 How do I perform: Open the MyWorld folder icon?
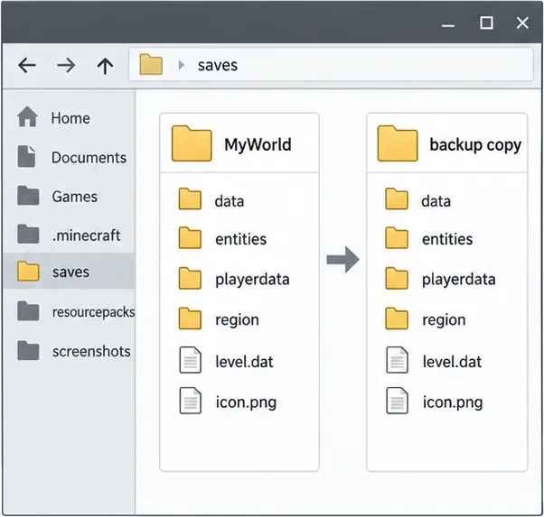click(x=192, y=143)
